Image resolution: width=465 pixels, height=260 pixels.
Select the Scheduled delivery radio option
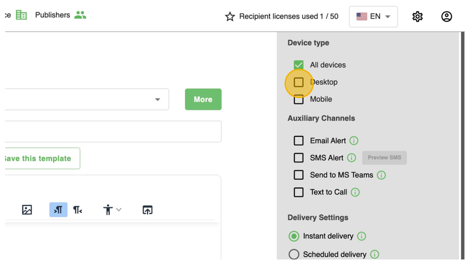click(x=294, y=254)
